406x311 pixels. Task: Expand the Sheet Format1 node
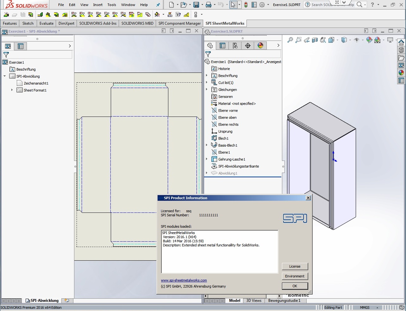click(12, 90)
